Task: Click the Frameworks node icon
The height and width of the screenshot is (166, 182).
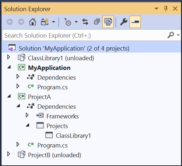Action: click(40, 115)
